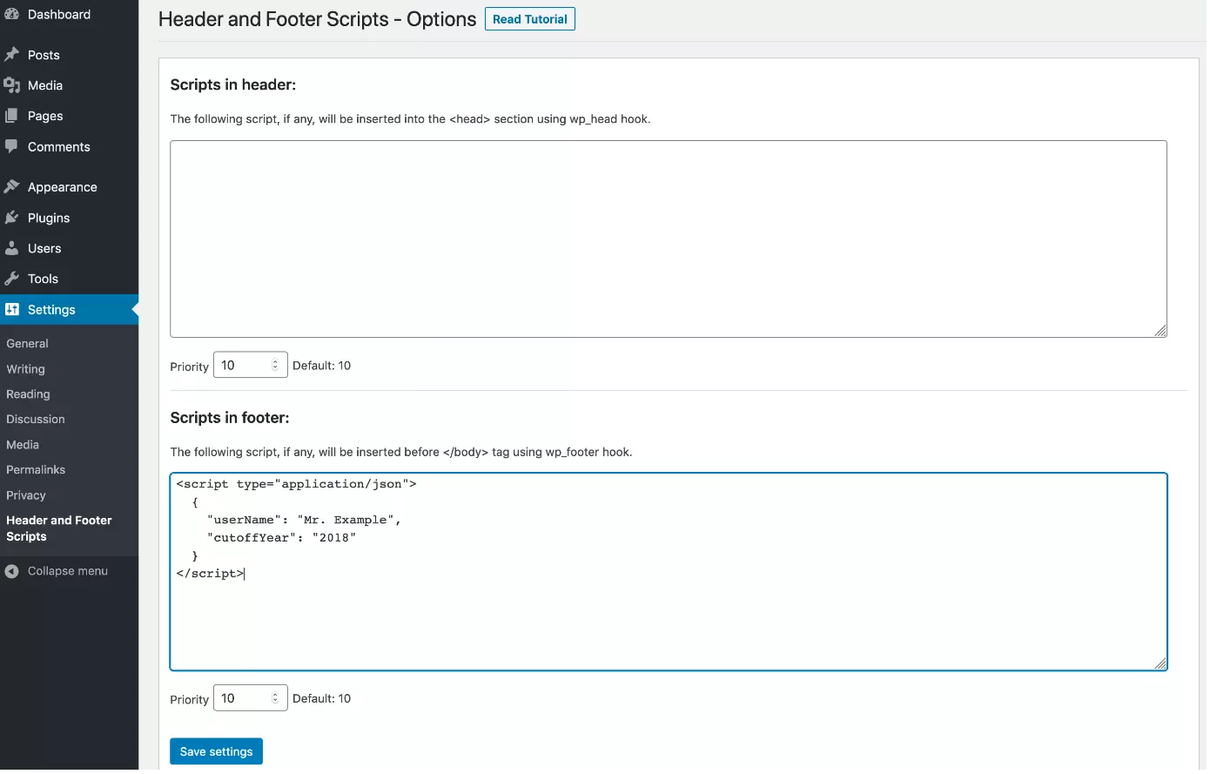Click header Priority stepper arrows
The image size is (1210, 774).
[x=275, y=365]
